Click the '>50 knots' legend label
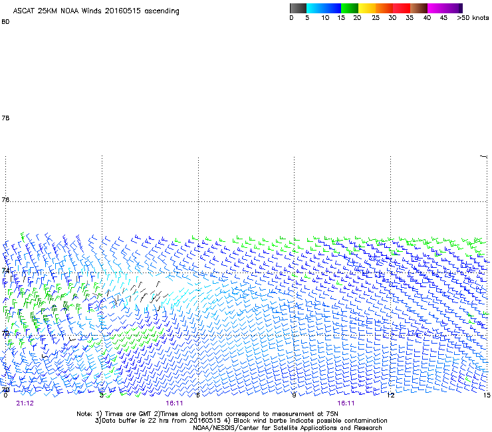Image resolution: width=492 pixels, height=432 pixels. click(x=473, y=18)
